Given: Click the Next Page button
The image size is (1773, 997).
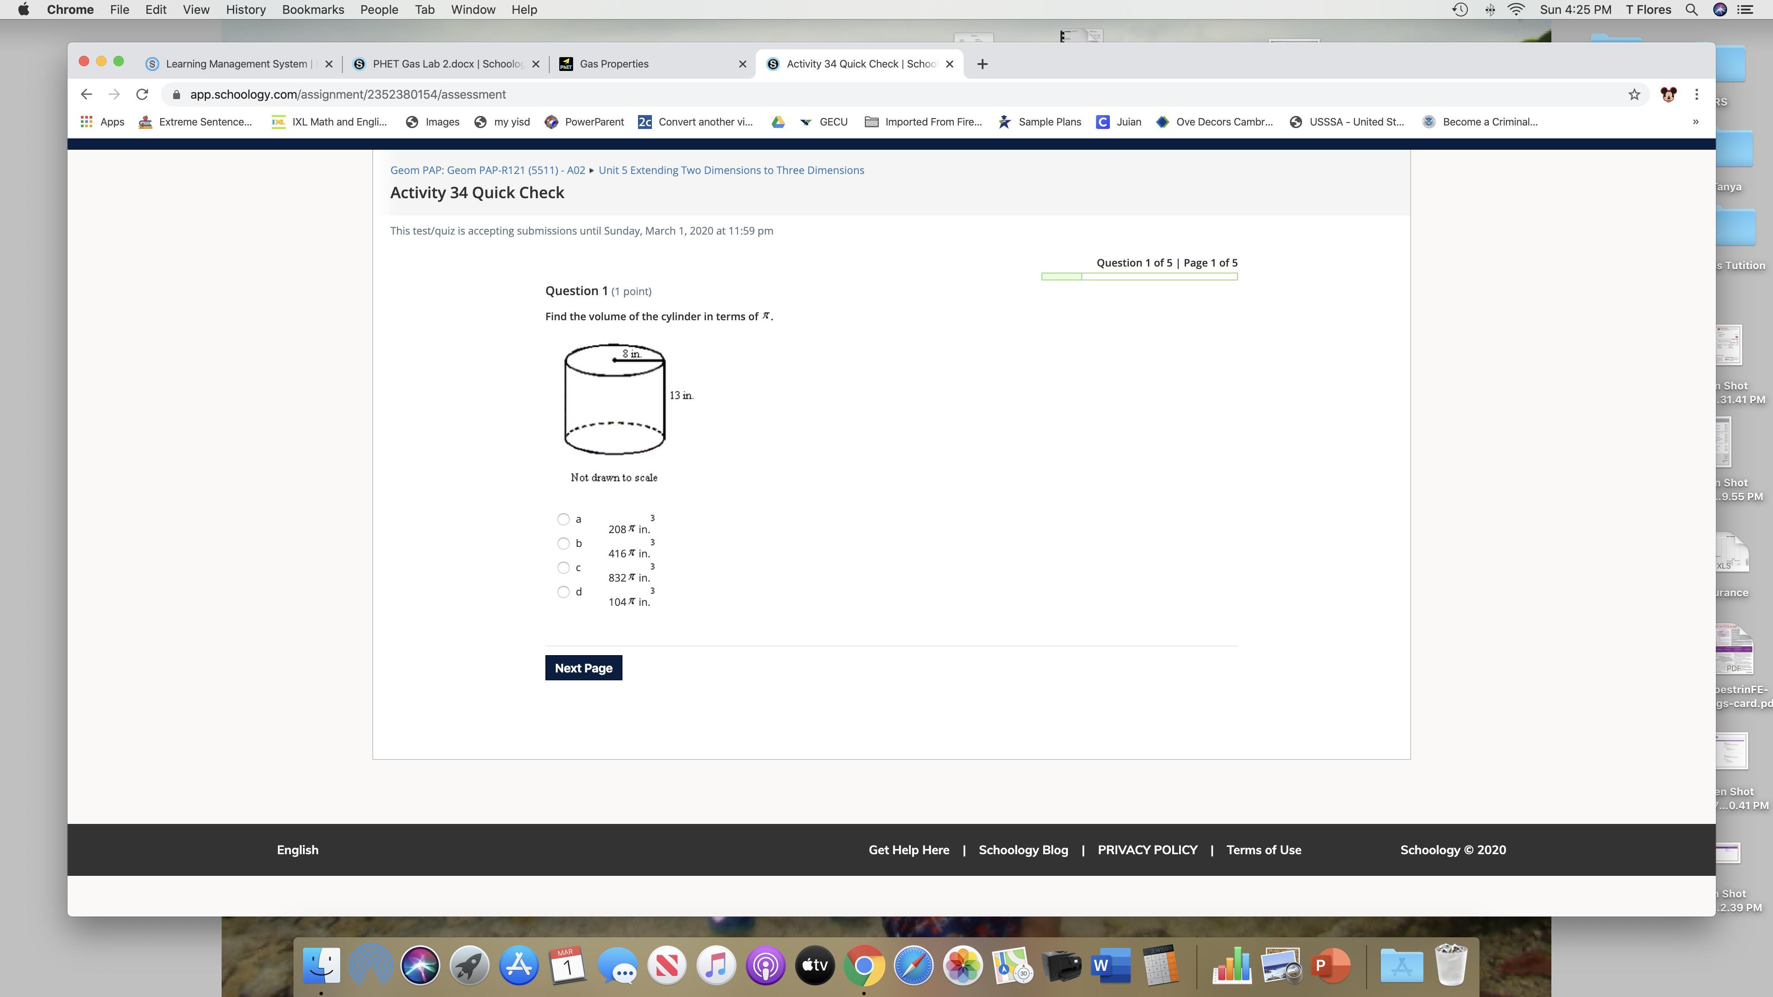Looking at the screenshot, I should [x=583, y=668].
